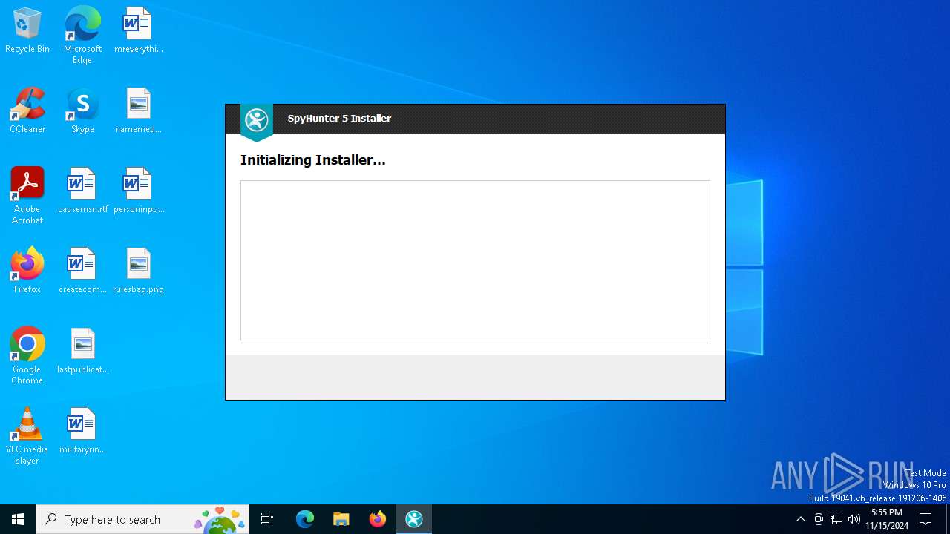The width and height of the screenshot is (950, 534).
Task: Select the namemed... image file
Action: (x=138, y=111)
